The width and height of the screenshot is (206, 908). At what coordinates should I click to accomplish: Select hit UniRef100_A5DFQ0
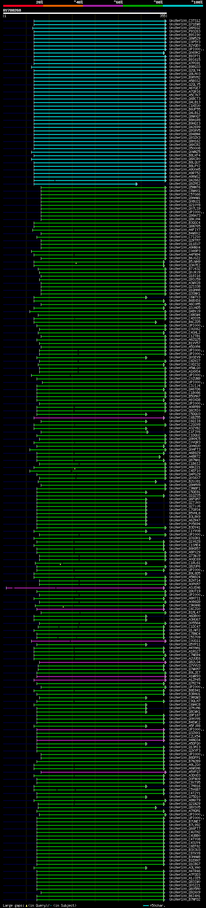pyautogui.click(x=185, y=743)
